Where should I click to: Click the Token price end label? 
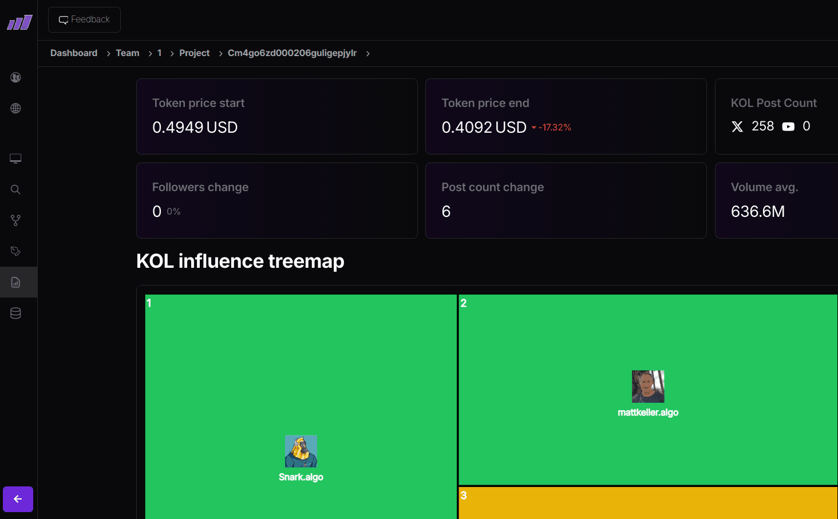click(x=485, y=103)
